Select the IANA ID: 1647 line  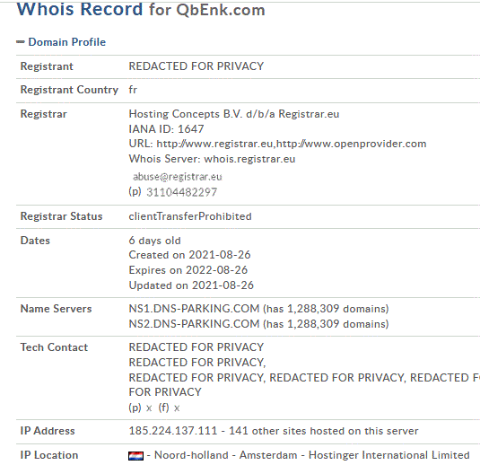(166, 129)
